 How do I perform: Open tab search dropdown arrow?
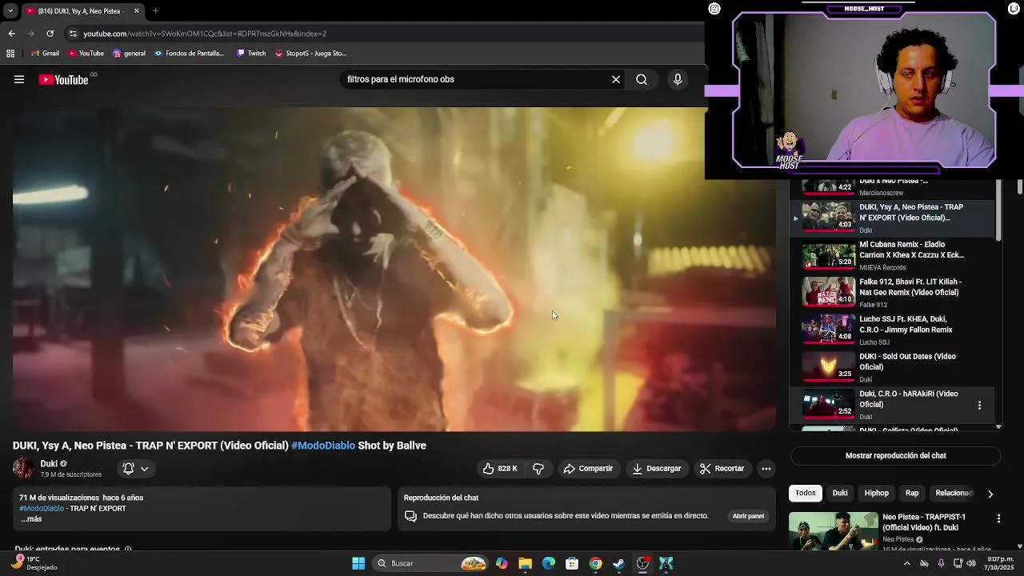(10, 11)
